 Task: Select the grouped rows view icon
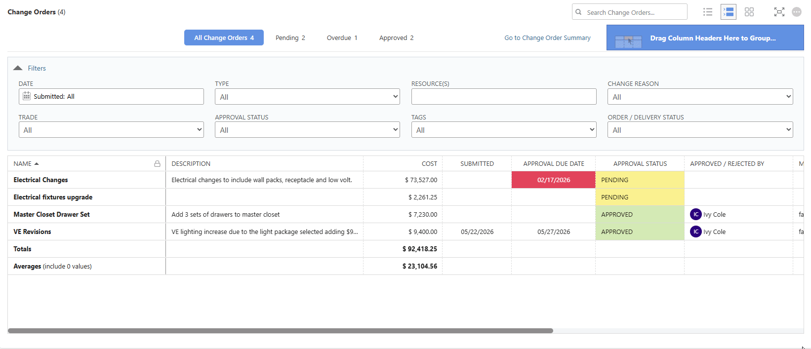[729, 12]
